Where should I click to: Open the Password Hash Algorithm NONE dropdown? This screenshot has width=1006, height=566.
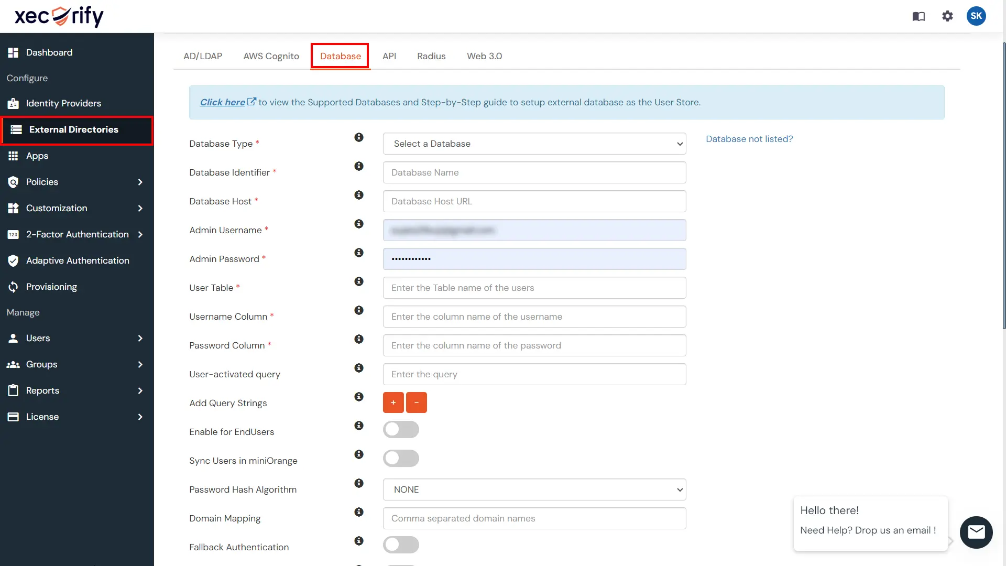coord(534,489)
